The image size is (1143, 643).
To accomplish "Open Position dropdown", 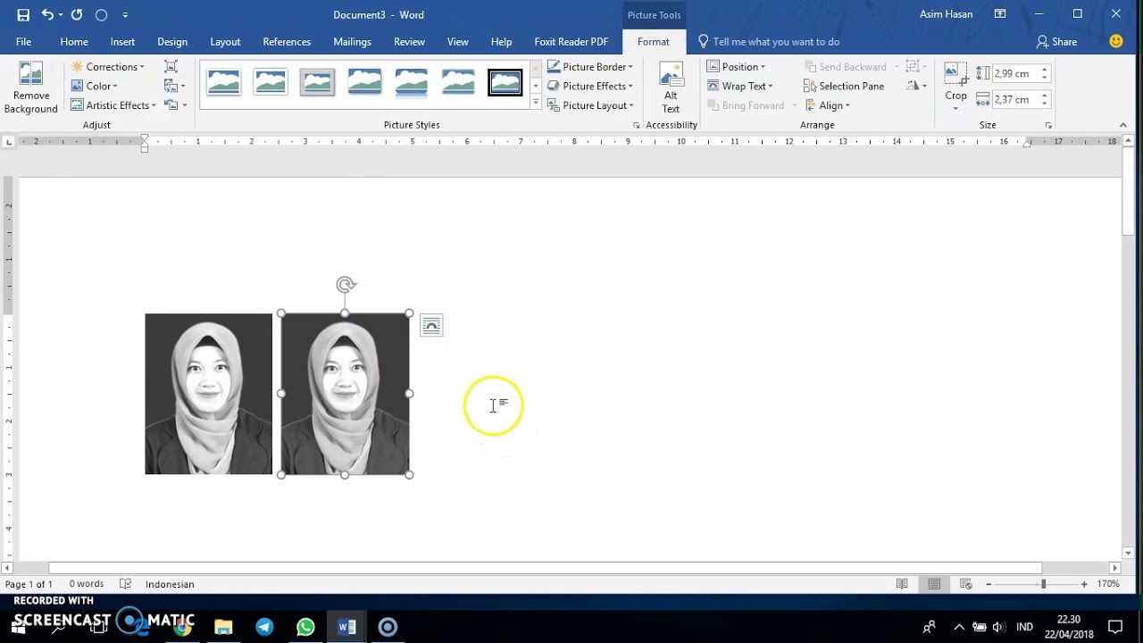I will (x=737, y=67).
